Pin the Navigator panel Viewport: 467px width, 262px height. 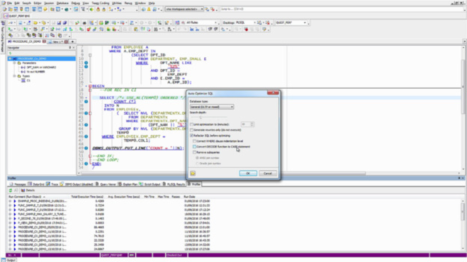[70, 48]
